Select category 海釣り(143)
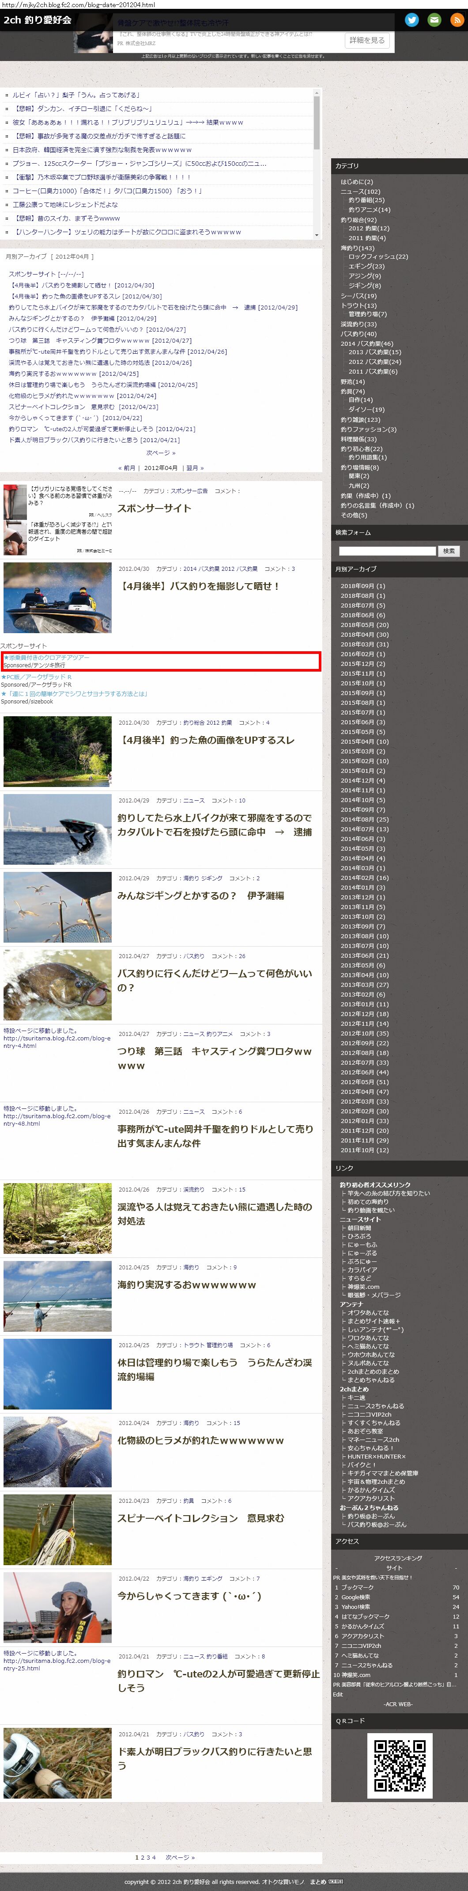The width and height of the screenshot is (468, 1891). point(357,248)
